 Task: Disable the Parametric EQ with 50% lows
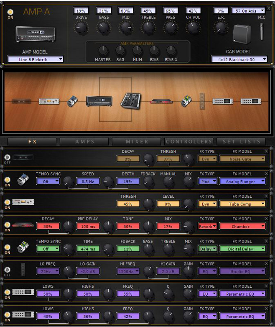click(x=7, y=292)
